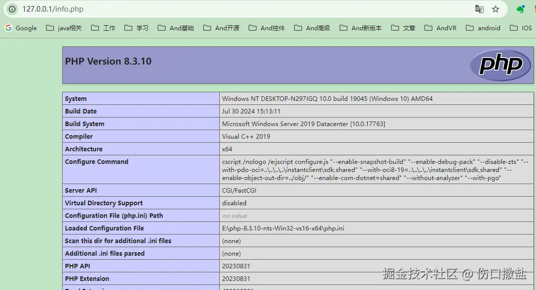Click the Microsoft Windows Server 2019 Datacenter value
The width and height of the screenshot is (536, 290).
(x=304, y=124)
